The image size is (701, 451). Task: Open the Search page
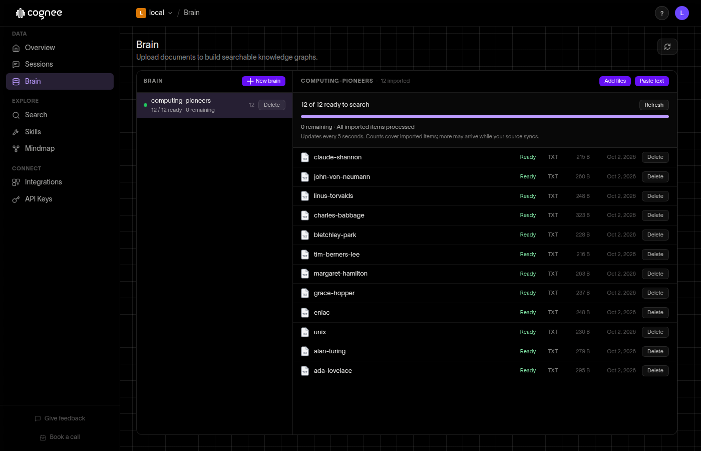60,115
